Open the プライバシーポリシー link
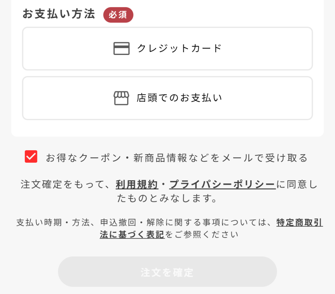The image size is (335, 294). point(222,185)
